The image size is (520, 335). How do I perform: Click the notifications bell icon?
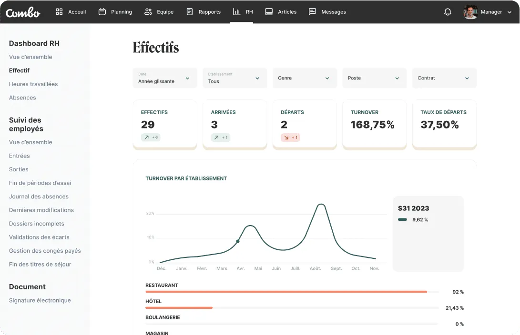[x=447, y=12]
